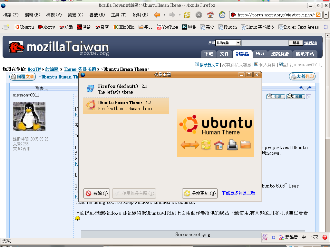Open the 書籤 (B) menu

tap(97, 15)
